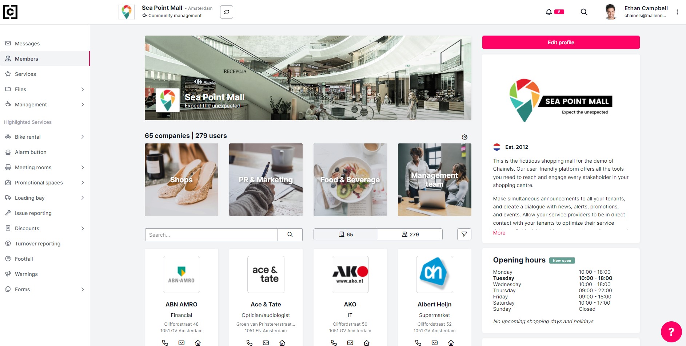Email Ace & Tate via the envelope icon
The width and height of the screenshot is (686, 346).
click(x=266, y=342)
